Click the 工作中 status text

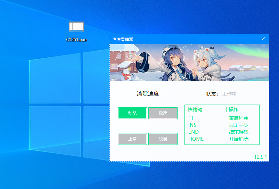pyautogui.click(x=229, y=94)
